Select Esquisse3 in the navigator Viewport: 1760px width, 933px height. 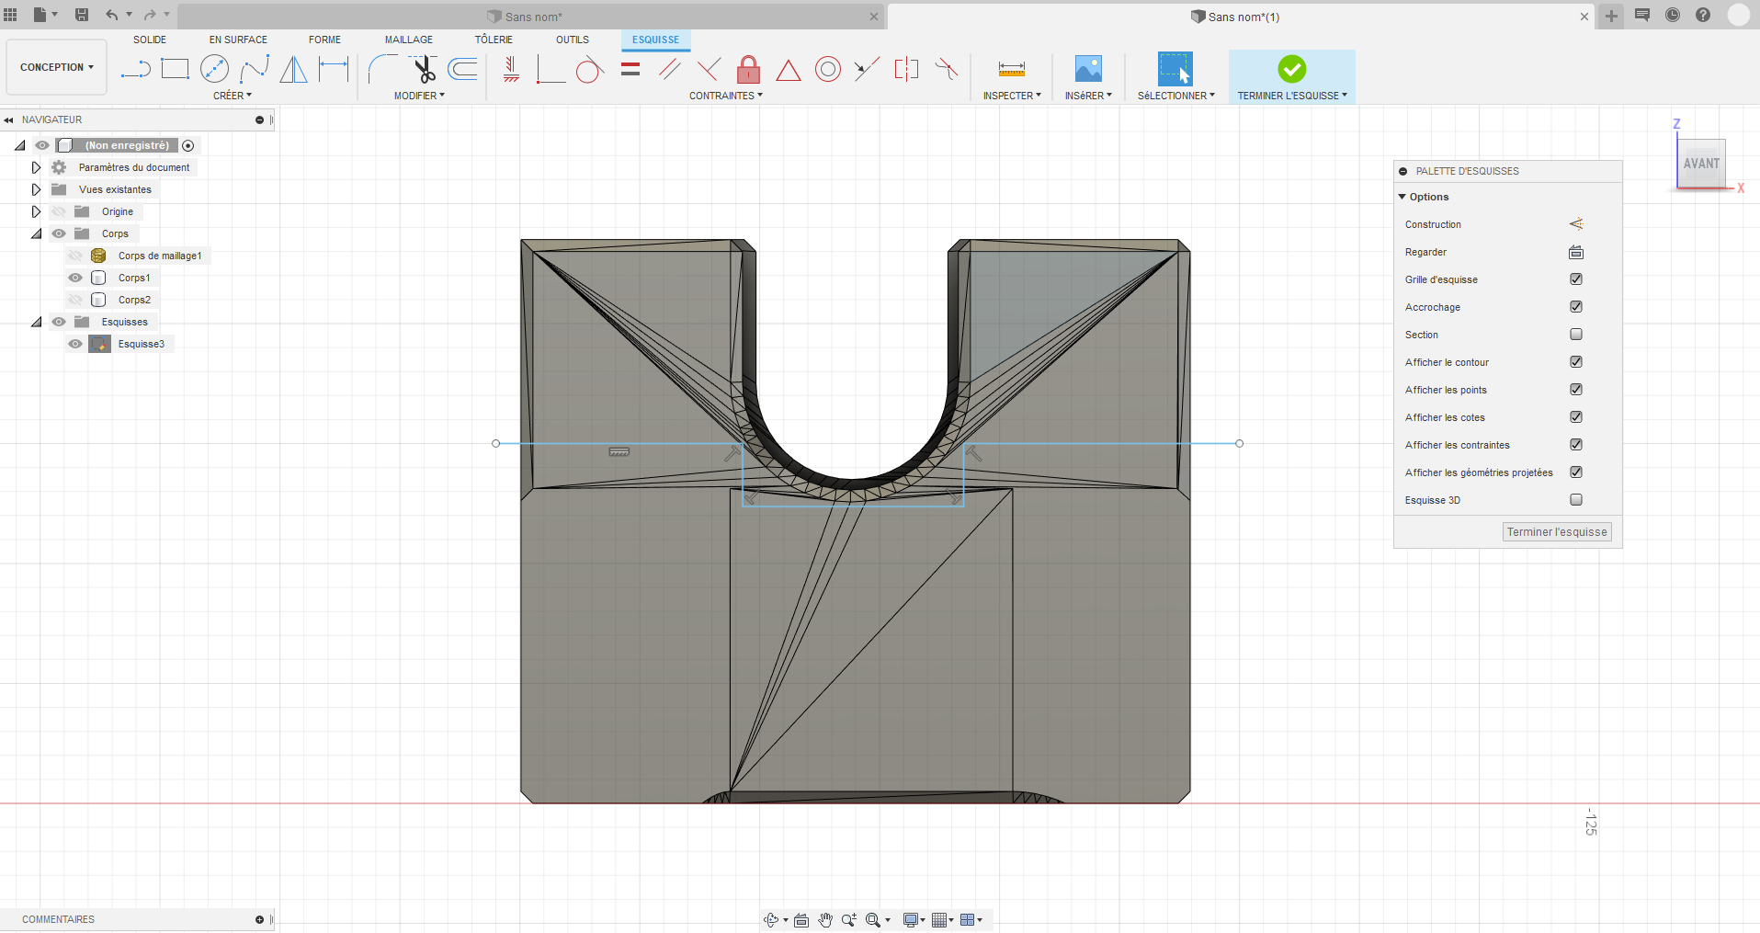click(141, 344)
